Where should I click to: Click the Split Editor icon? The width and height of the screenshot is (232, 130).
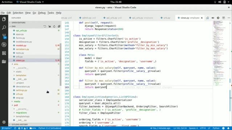[223, 18]
